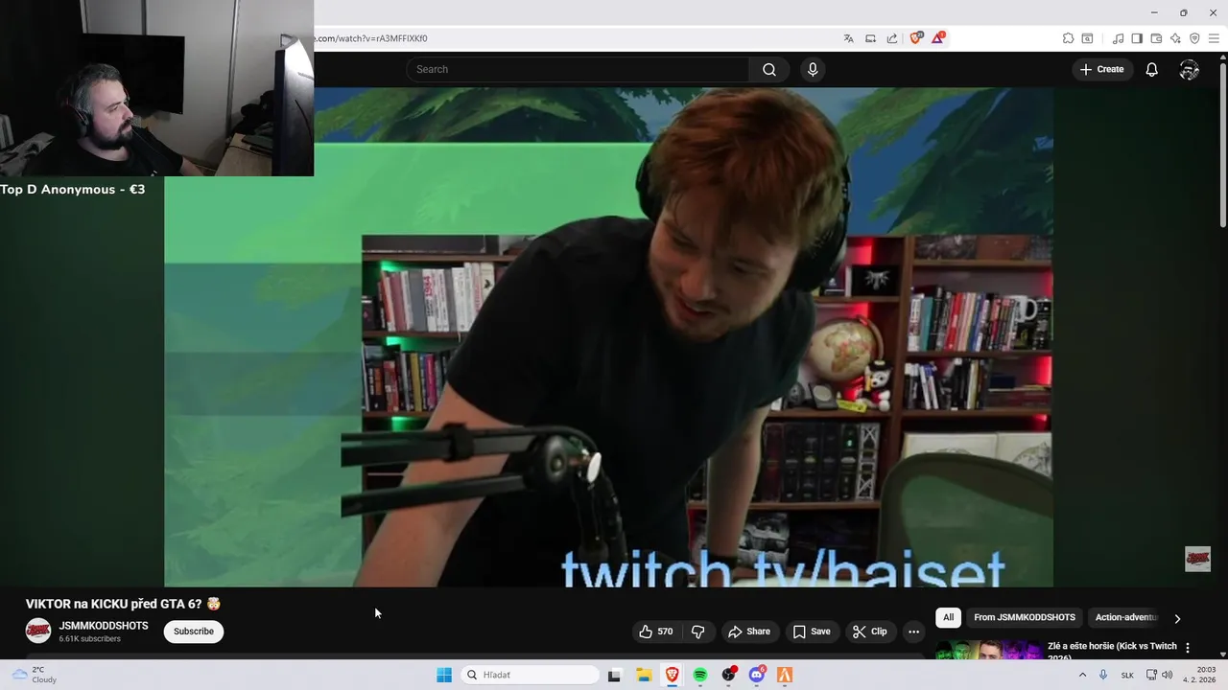Click the share page arrow icon in address bar

pos(892,38)
